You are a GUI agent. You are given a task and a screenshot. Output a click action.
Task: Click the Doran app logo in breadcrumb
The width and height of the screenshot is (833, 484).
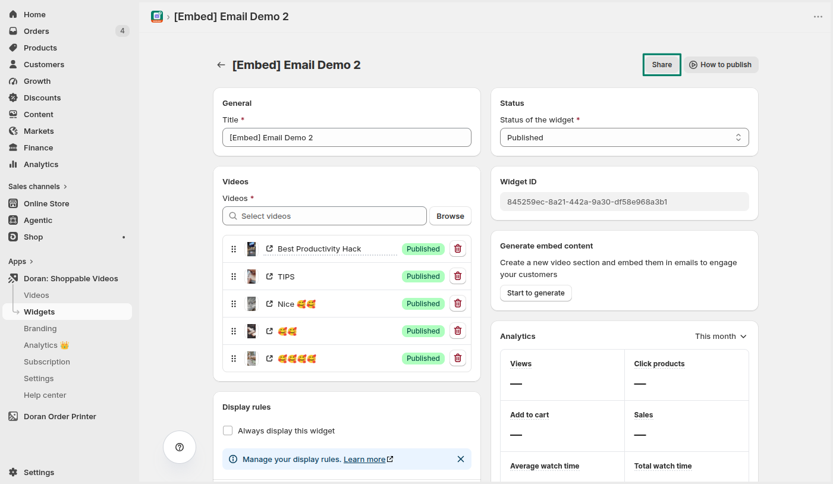tap(157, 17)
